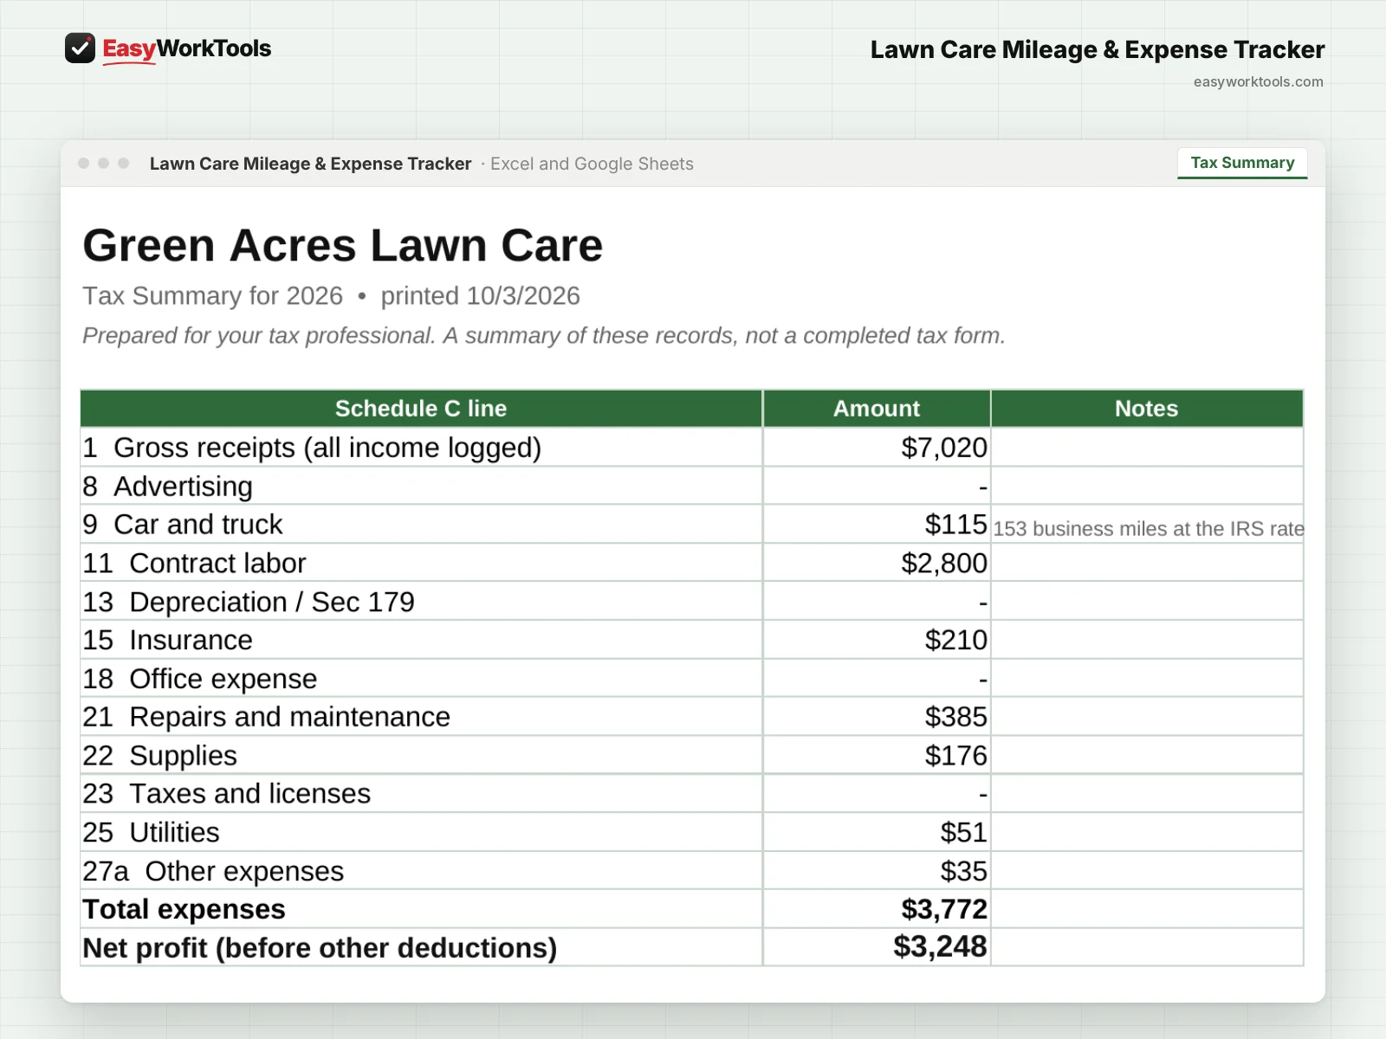1386x1039 pixels.
Task: Select the '9 Car and truck' row label
Action: click(183, 525)
